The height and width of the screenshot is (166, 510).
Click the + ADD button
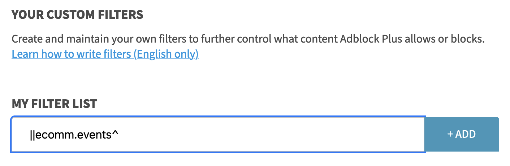[x=462, y=134]
